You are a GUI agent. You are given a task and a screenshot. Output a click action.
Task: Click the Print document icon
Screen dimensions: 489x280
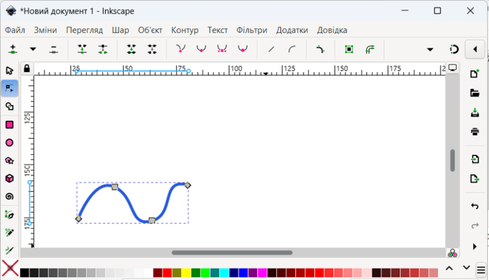(474, 131)
